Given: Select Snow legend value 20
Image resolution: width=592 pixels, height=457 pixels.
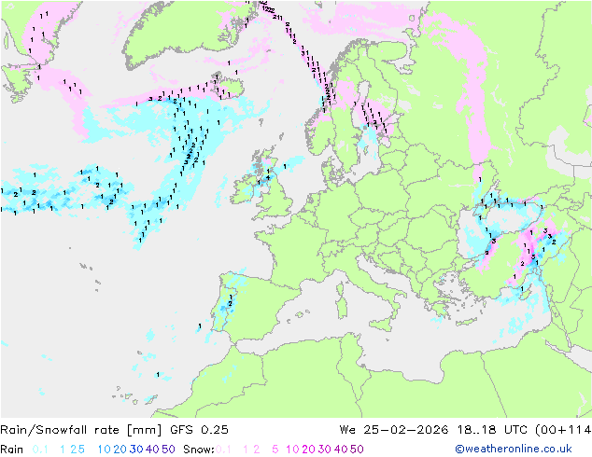Looking at the screenshot, I should pyautogui.click(x=308, y=450).
